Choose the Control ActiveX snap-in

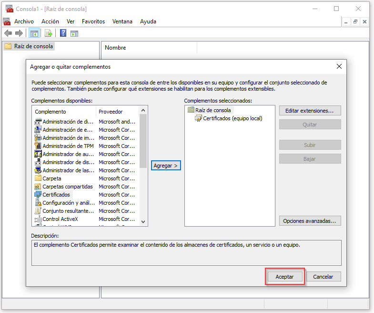(x=60, y=219)
